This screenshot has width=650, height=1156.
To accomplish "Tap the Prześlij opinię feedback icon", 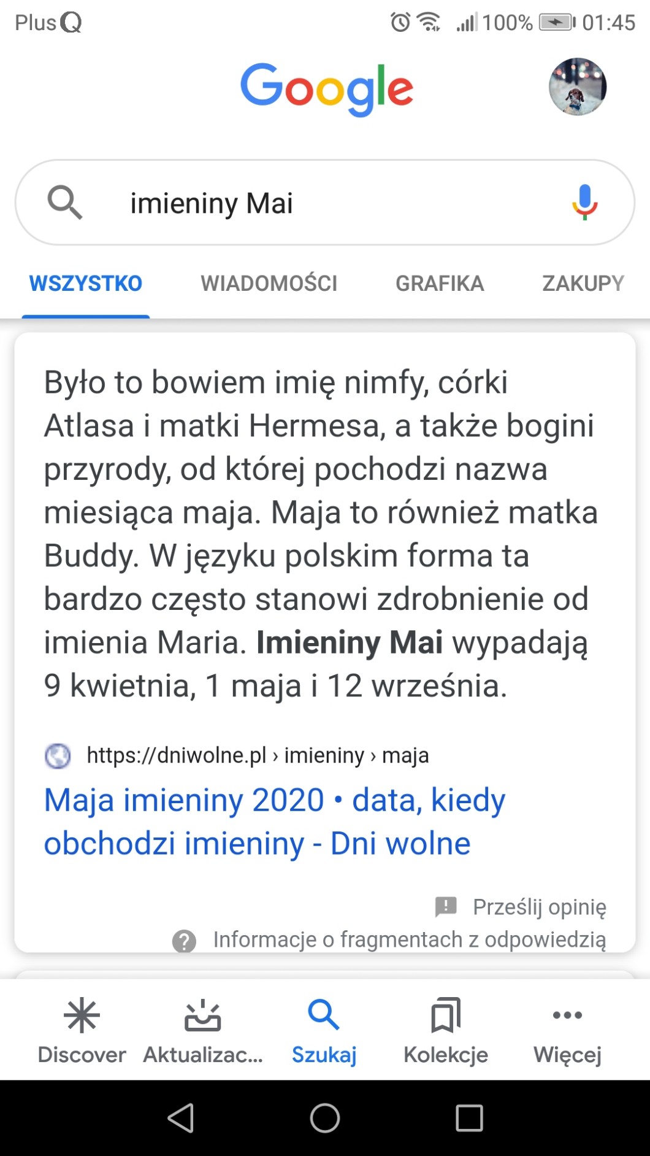I will tap(446, 906).
